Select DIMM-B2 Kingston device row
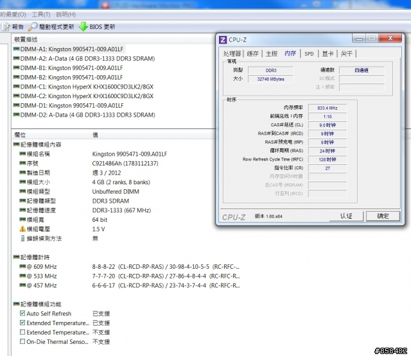 click(x=68, y=78)
